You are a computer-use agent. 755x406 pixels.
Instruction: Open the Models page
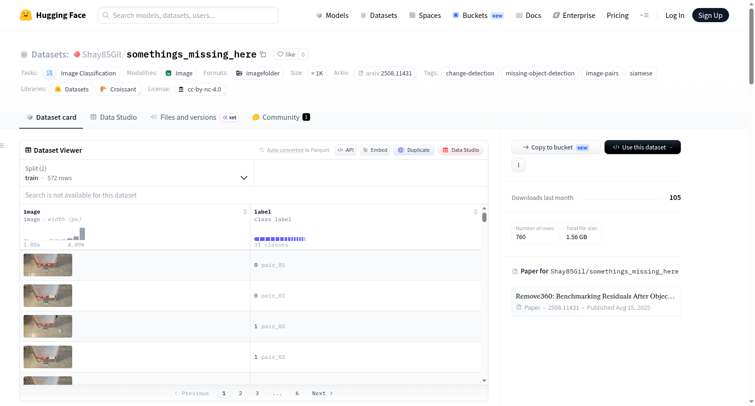pyautogui.click(x=332, y=15)
